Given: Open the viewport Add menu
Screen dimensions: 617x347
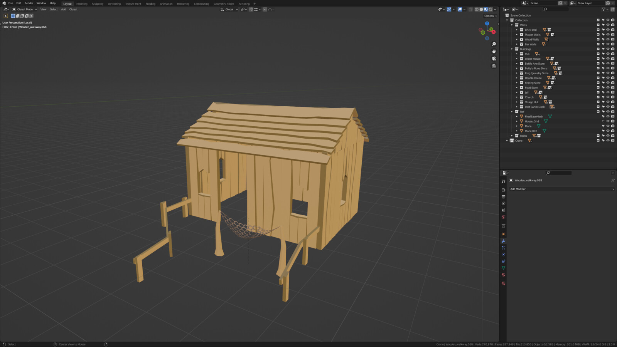Looking at the screenshot, I should pyautogui.click(x=63, y=9).
